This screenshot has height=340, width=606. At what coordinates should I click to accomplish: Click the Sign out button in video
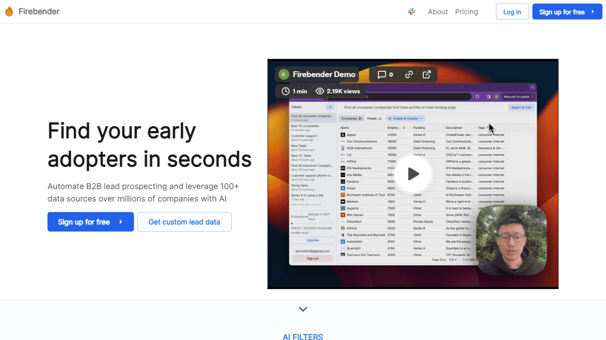click(x=313, y=258)
